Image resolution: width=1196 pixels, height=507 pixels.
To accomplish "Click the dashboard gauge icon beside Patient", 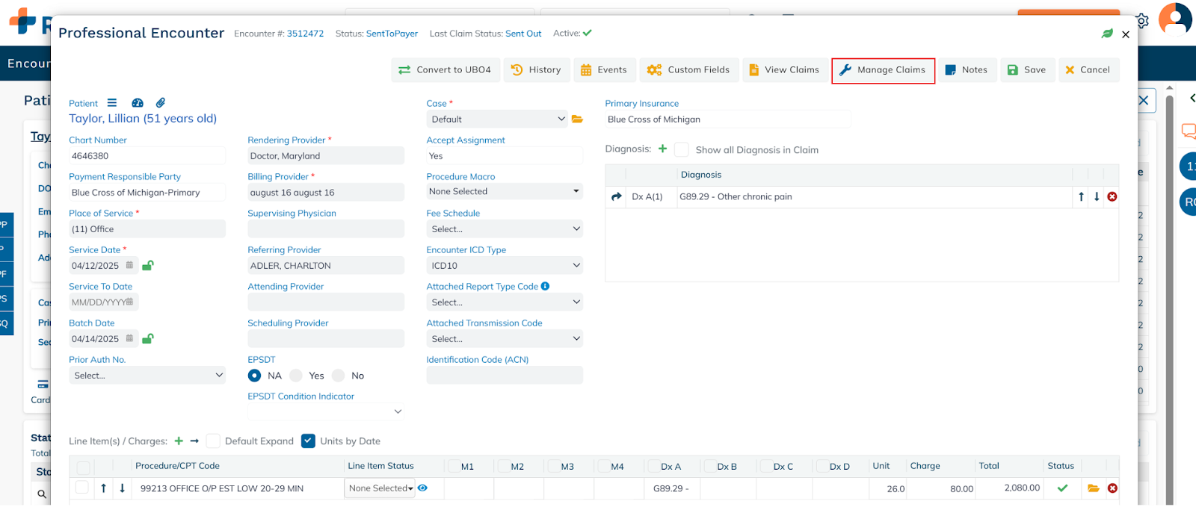I will [138, 103].
